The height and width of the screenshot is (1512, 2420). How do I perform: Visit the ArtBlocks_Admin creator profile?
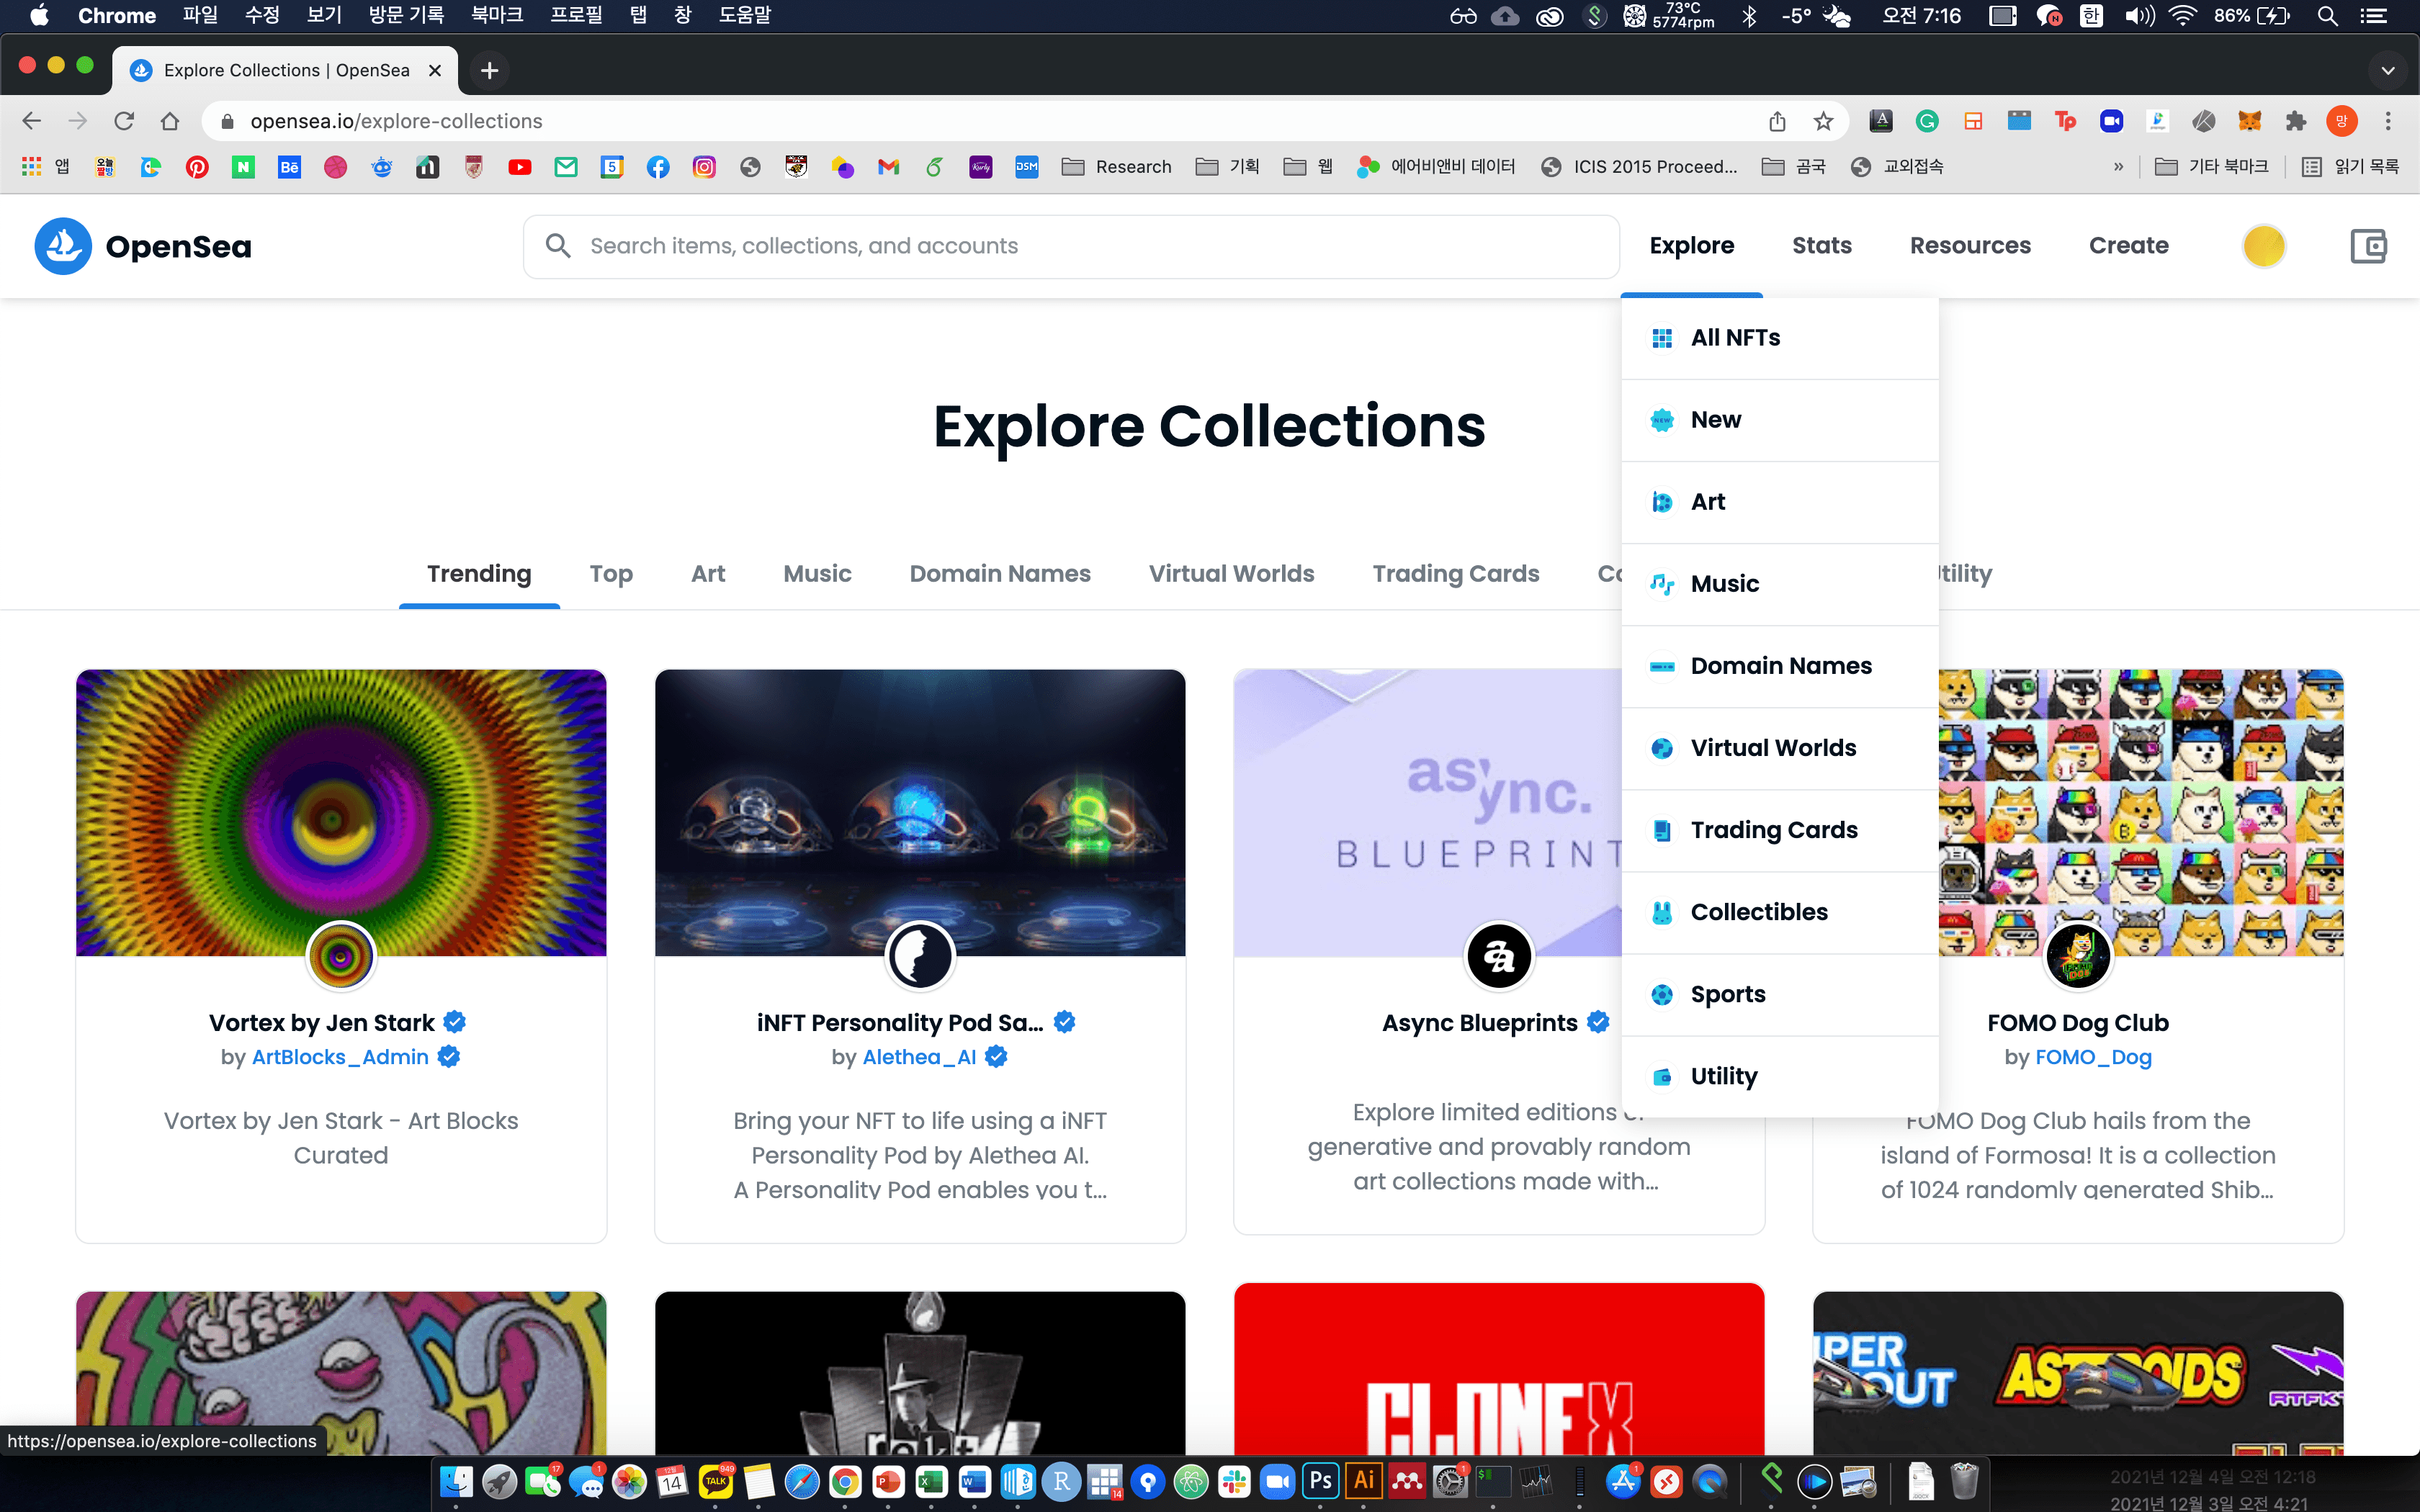tap(340, 1057)
